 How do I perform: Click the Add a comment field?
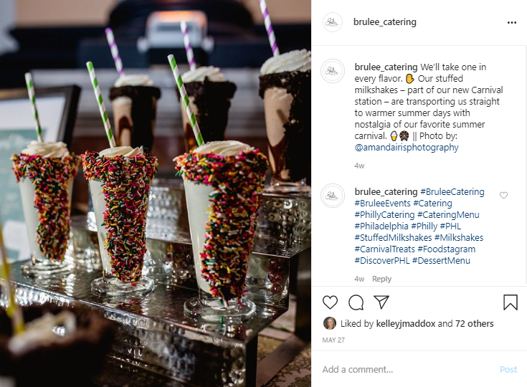pyautogui.click(x=407, y=370)
